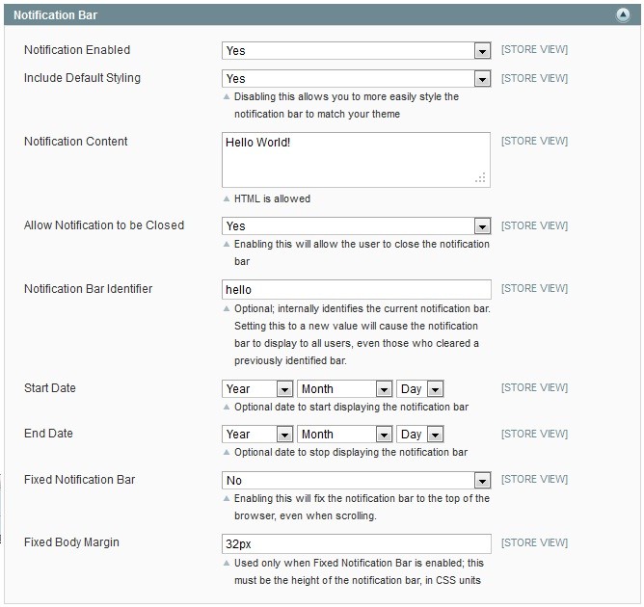Open the Fixed Notification Bar dropdown
The width and height of the screenshot is (644, 607).
[356, 480]
